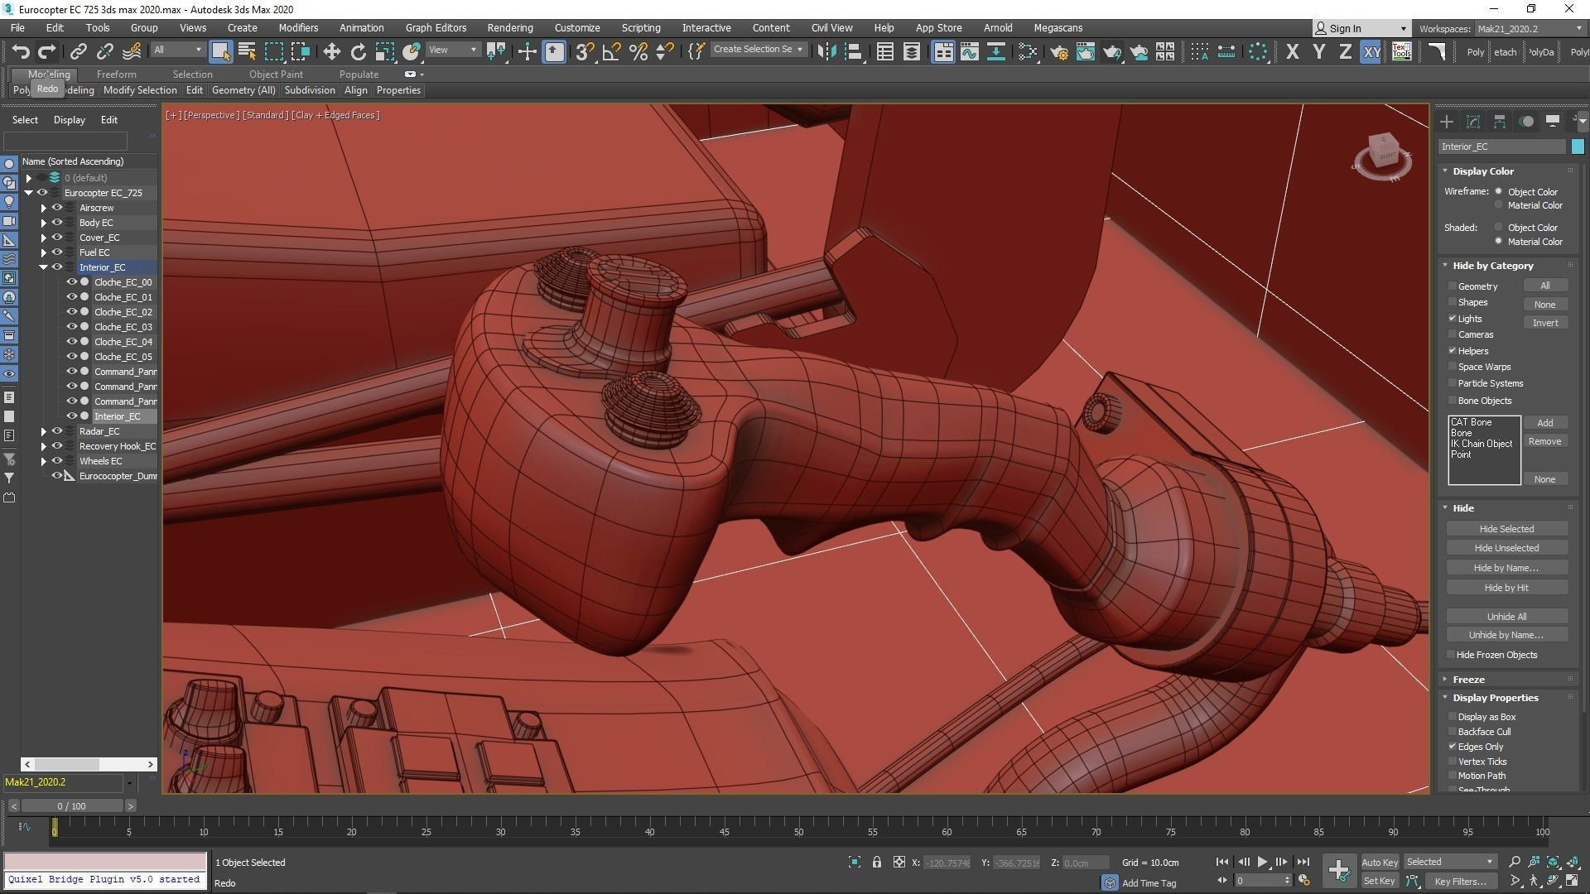Click the Undo arrow icon
This screenshot has height=894, width=1590.
pos(20,52)
